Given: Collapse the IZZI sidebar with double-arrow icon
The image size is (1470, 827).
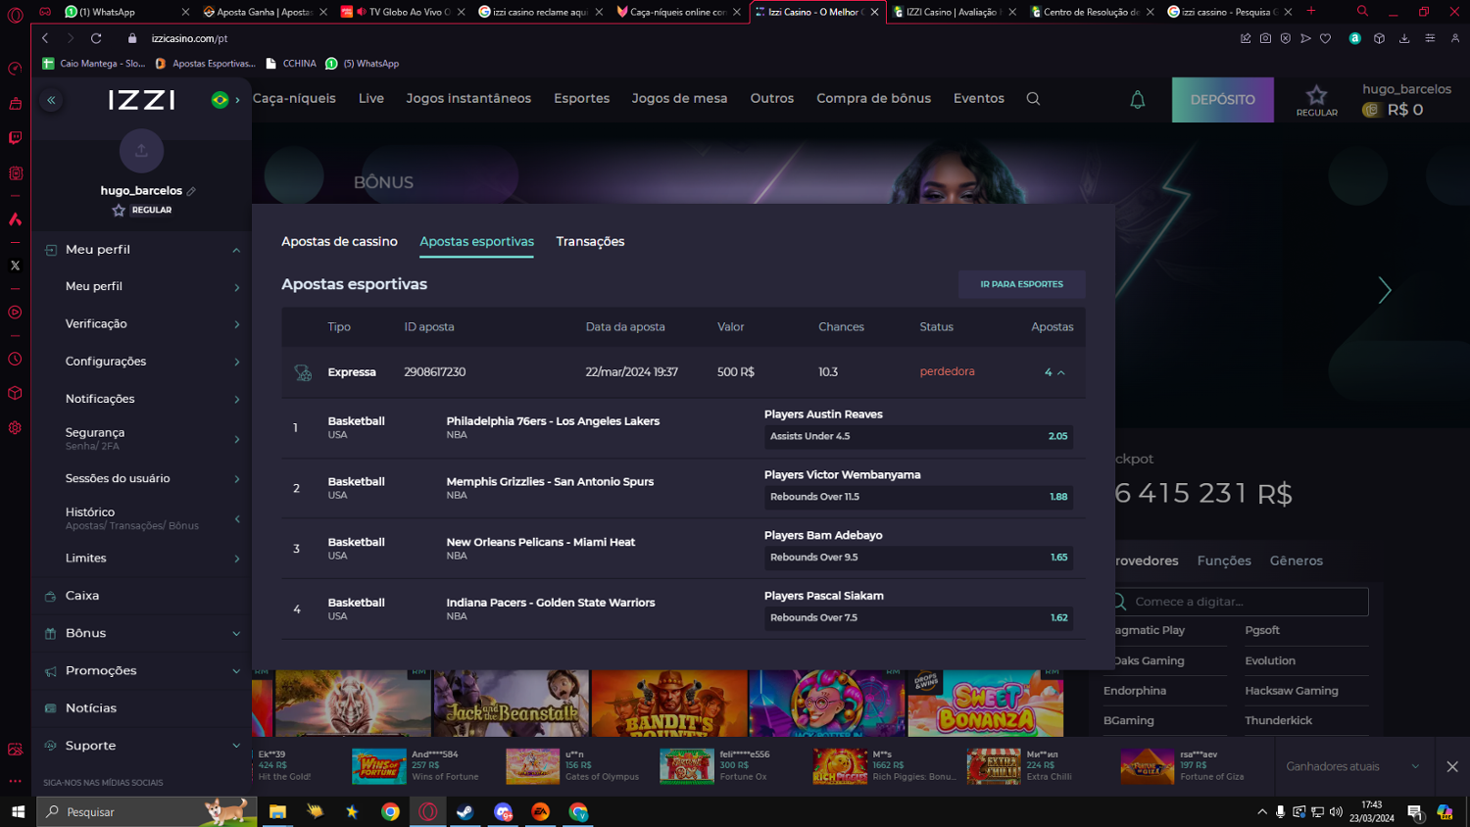Looking at the screenshot, I should [x=51, y=100].
